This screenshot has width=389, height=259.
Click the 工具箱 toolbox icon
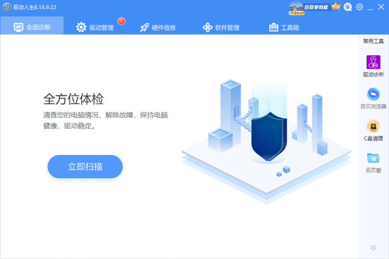[x=273, y=27]
